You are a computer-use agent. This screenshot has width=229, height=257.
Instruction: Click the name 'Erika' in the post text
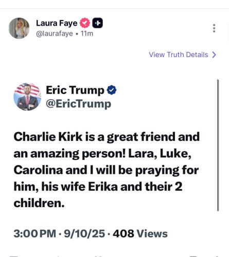coord(103,187)
